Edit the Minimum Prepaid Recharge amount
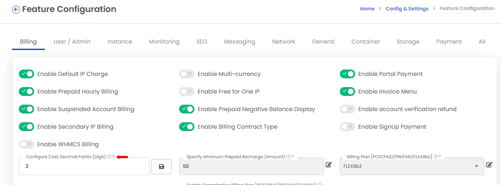Viewport: 501px width, 185px height. click(x=329, y=165)
